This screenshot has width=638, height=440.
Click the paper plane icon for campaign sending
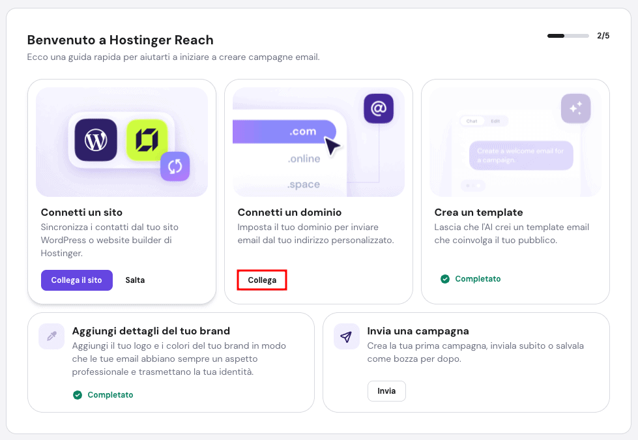pos(346,336)
